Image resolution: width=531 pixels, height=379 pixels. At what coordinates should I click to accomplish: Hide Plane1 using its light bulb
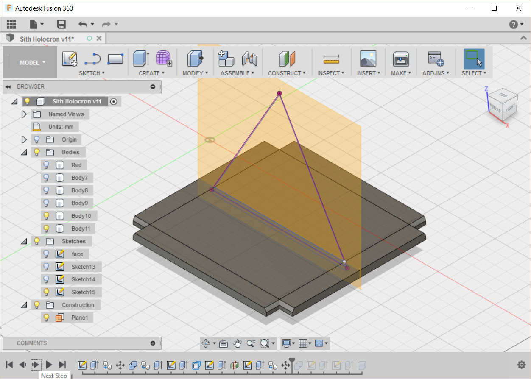(x=46, y=318)
